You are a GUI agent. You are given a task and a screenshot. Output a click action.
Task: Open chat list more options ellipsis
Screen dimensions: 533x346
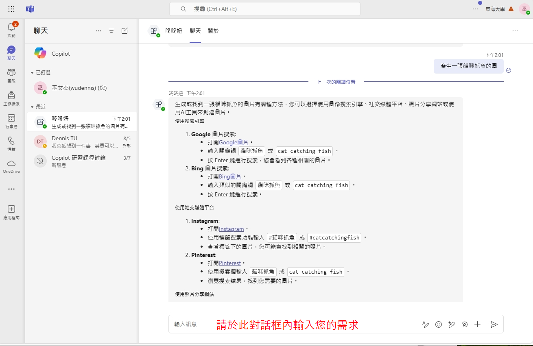click(x=98, y=31)
